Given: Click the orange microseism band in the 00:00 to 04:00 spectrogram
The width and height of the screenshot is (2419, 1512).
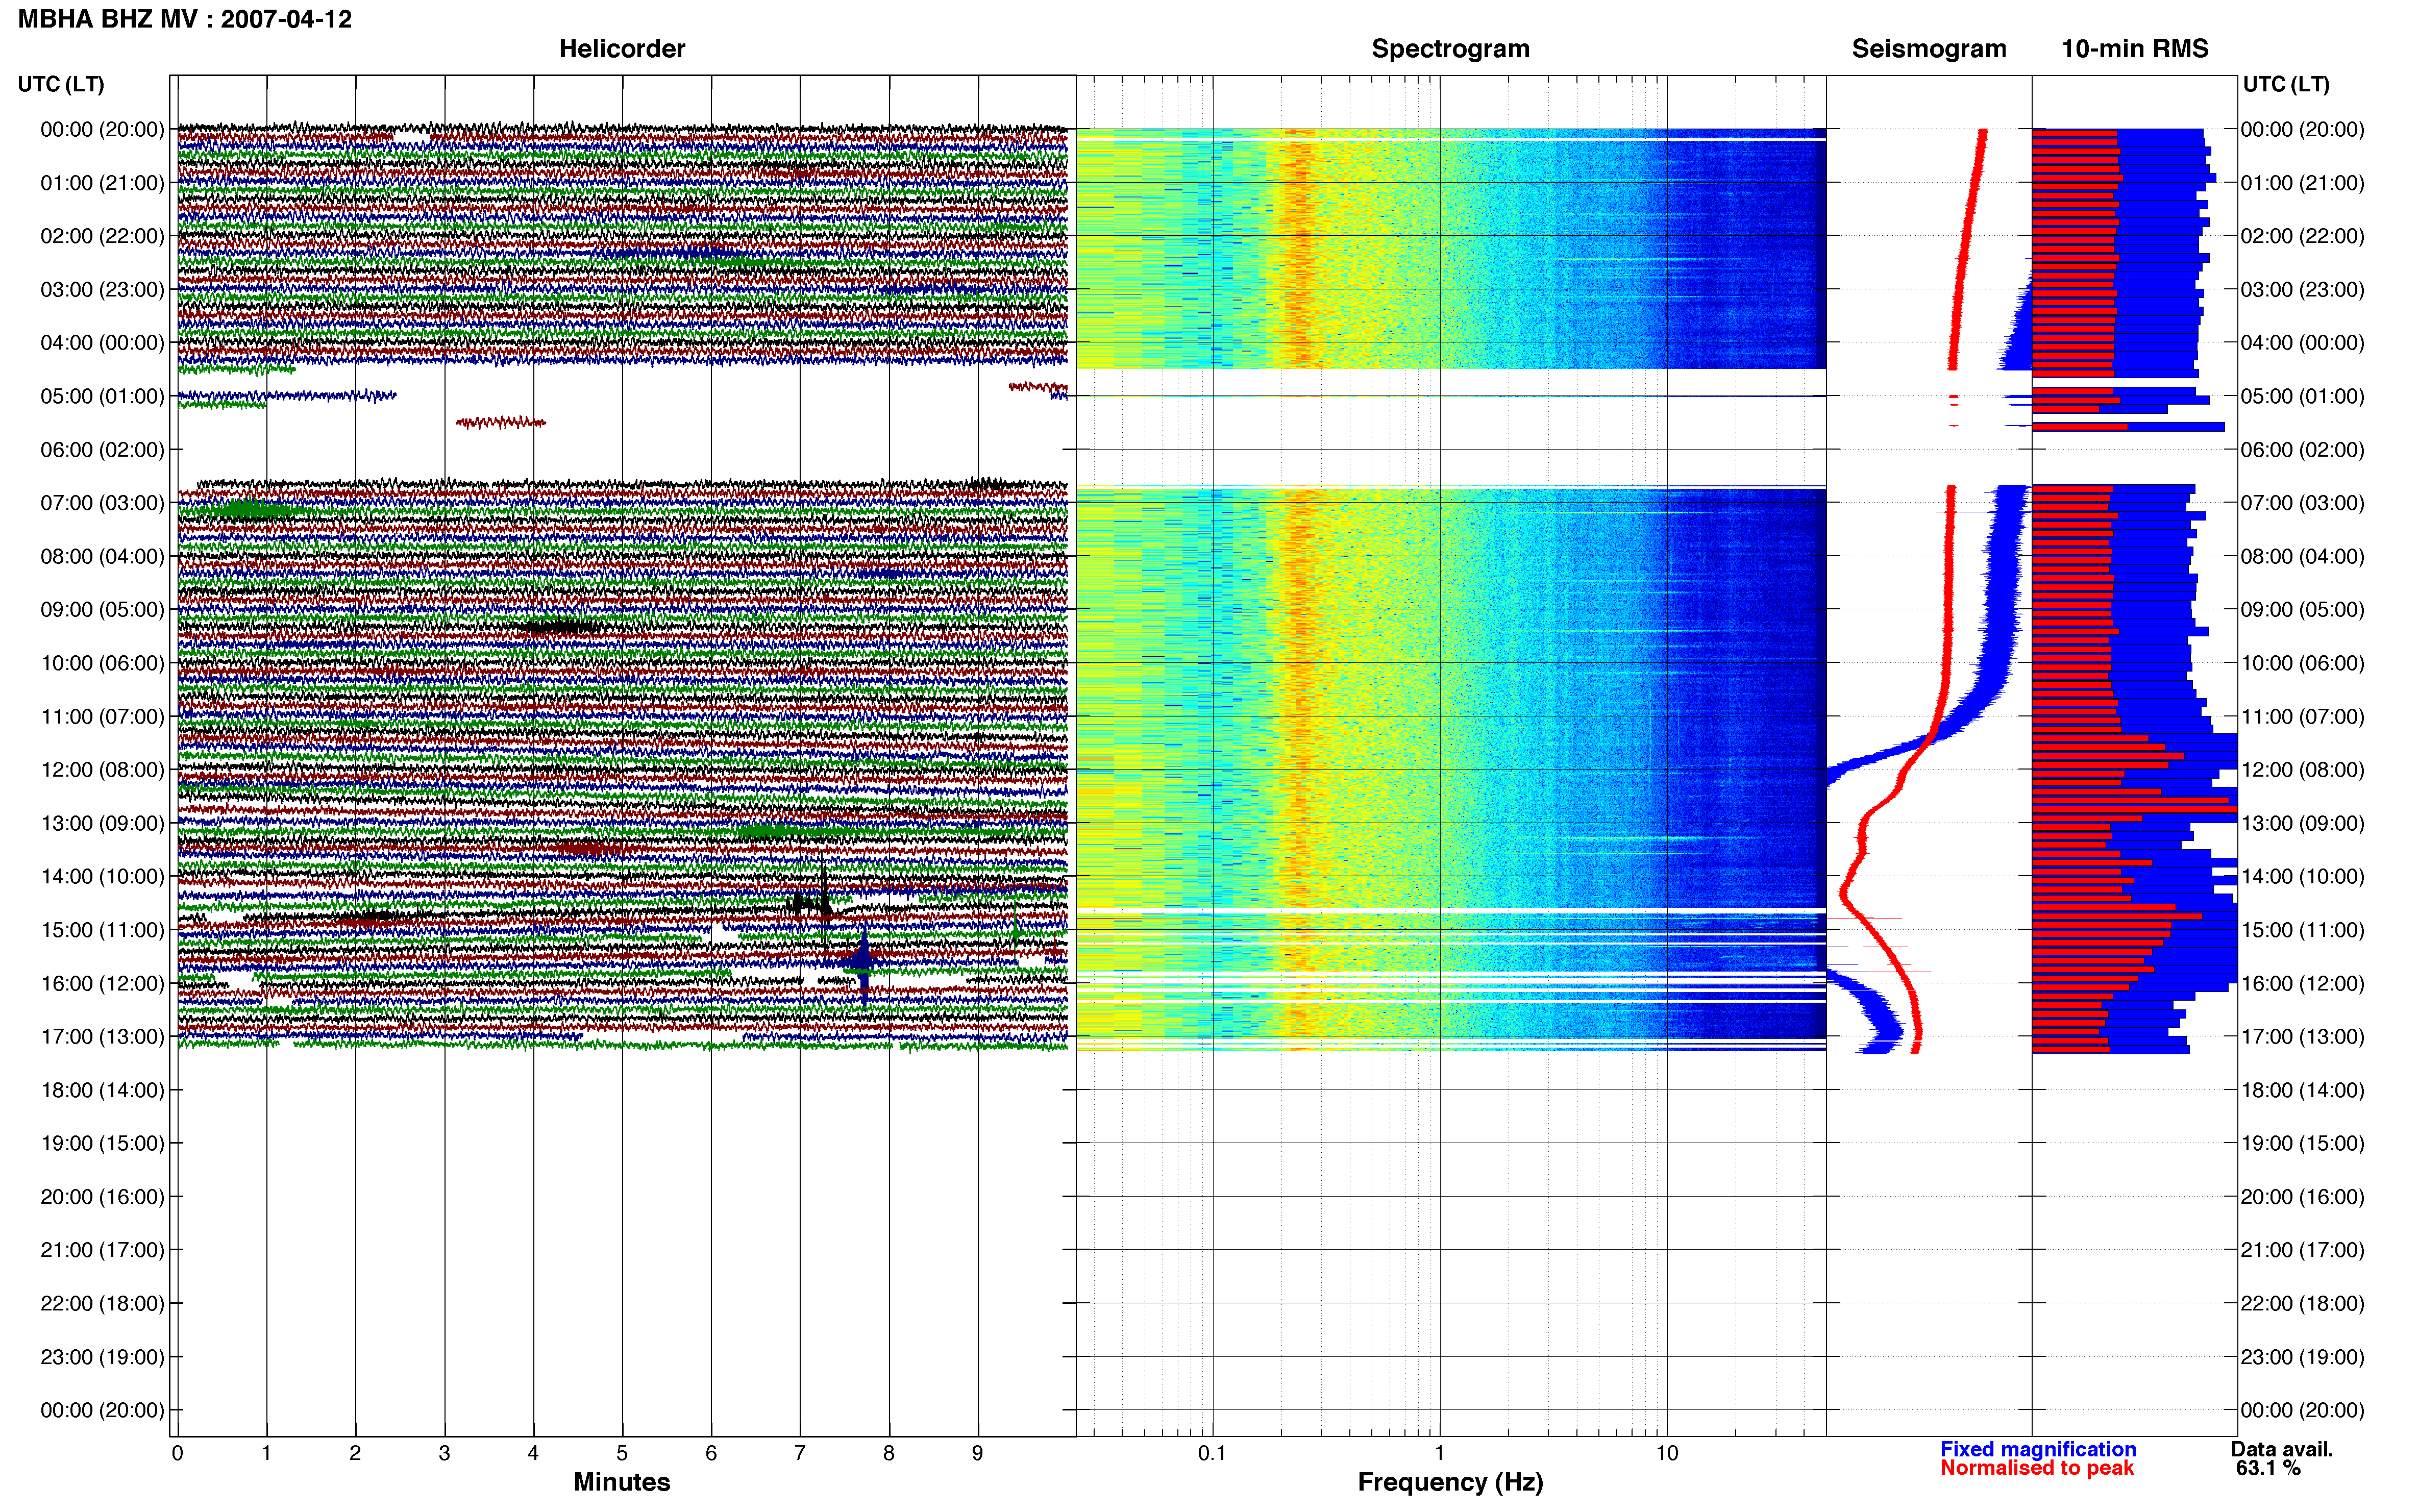Looking at the screenshot, I should coord(1300,250).
